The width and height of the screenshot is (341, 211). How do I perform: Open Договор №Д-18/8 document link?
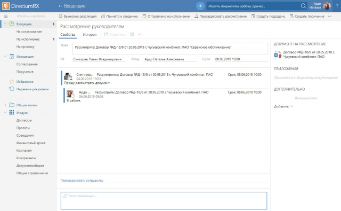(309, 54)
